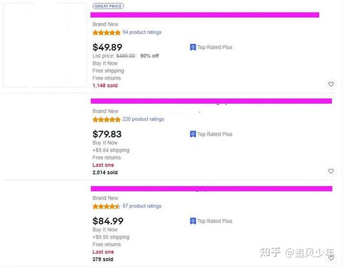Image resolution: width=343 pixels, height=267 pixels.
Task: Open the 94 product ratings link
Action: point(142,33)
